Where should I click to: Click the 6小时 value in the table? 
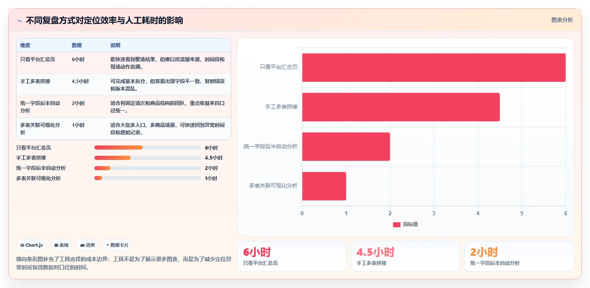tap(78, 60)
